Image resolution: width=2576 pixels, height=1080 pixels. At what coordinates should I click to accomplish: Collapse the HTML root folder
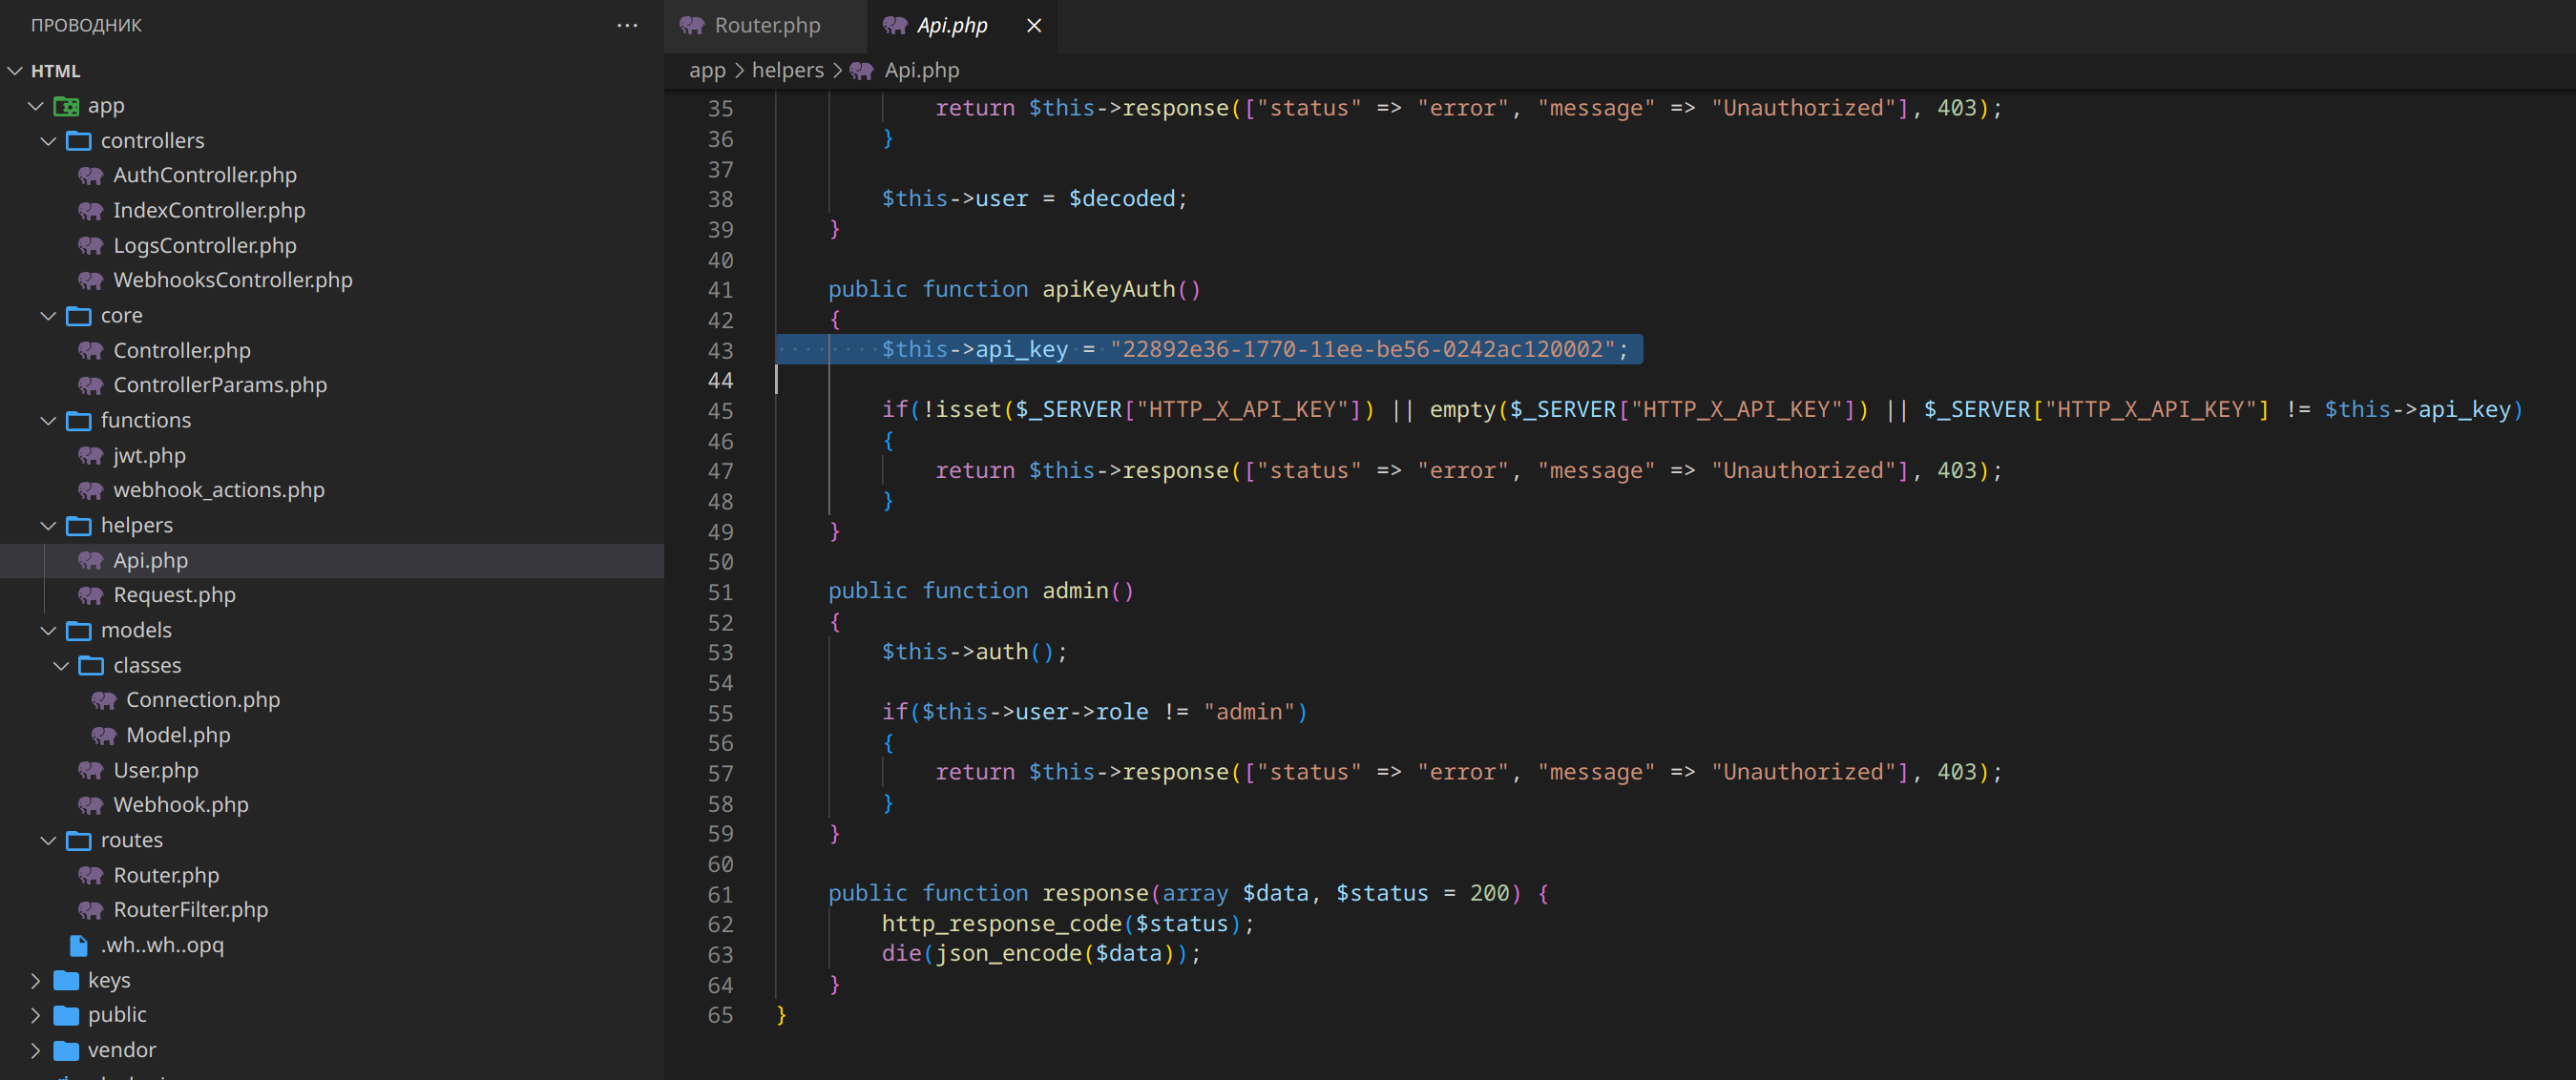tap(15, 71)
